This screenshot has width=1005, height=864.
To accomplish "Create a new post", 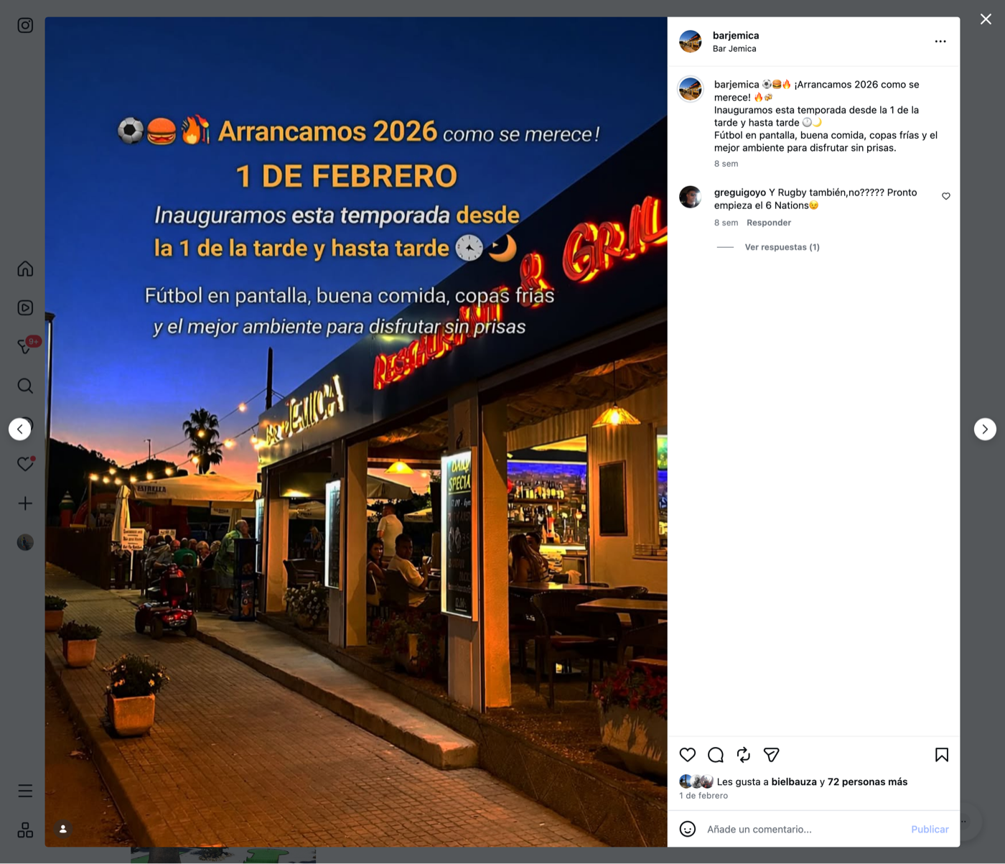I will pos(24,503).
